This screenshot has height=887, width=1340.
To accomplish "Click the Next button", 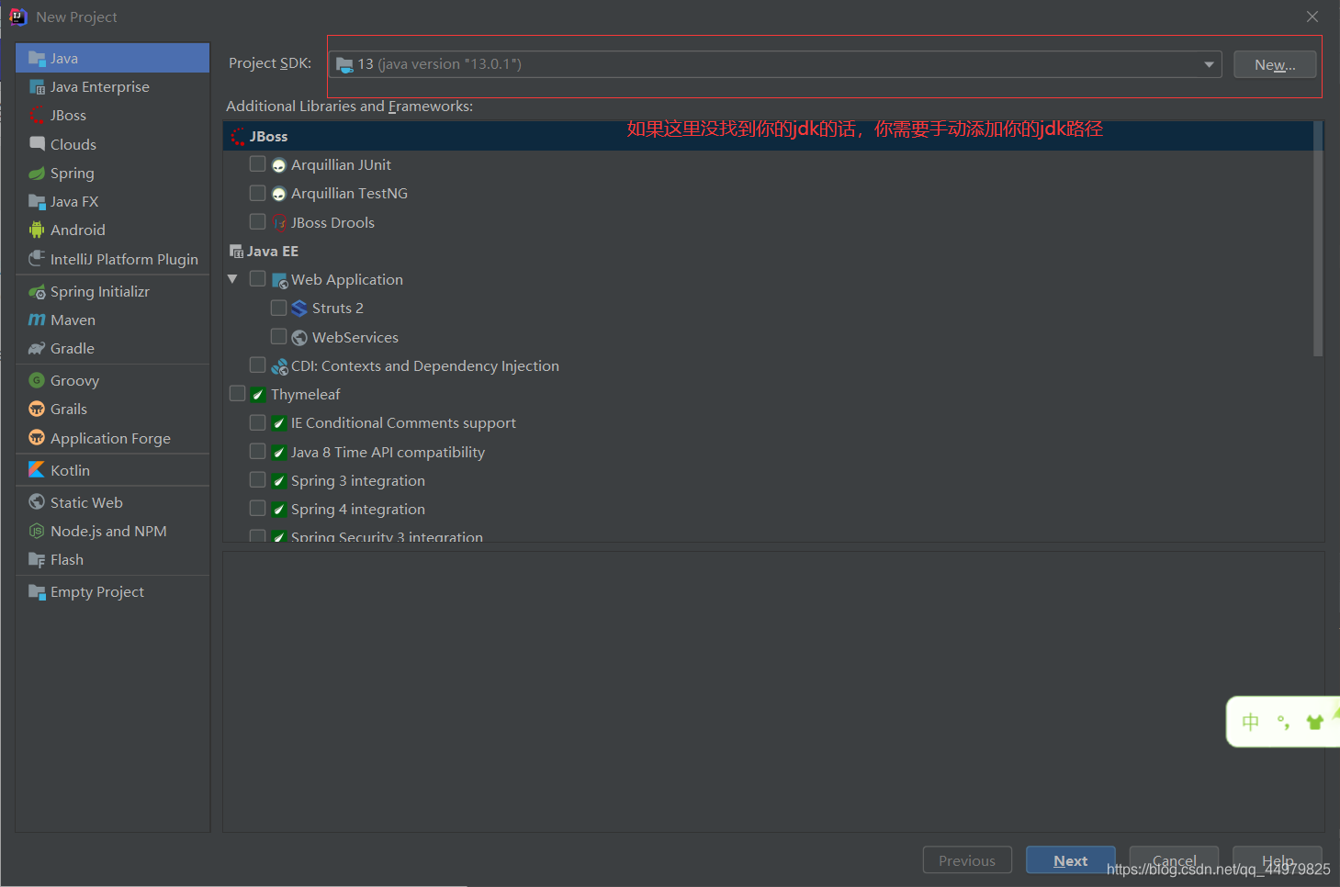I will point(1071,860).
